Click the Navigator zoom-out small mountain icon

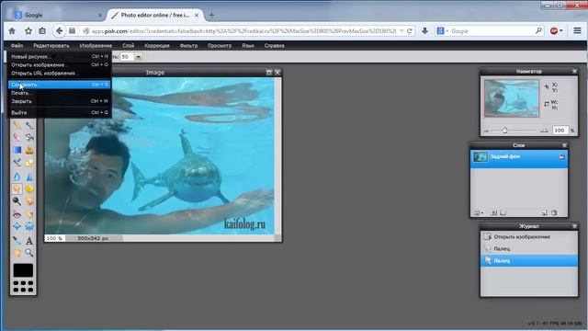tap(487, 131)
